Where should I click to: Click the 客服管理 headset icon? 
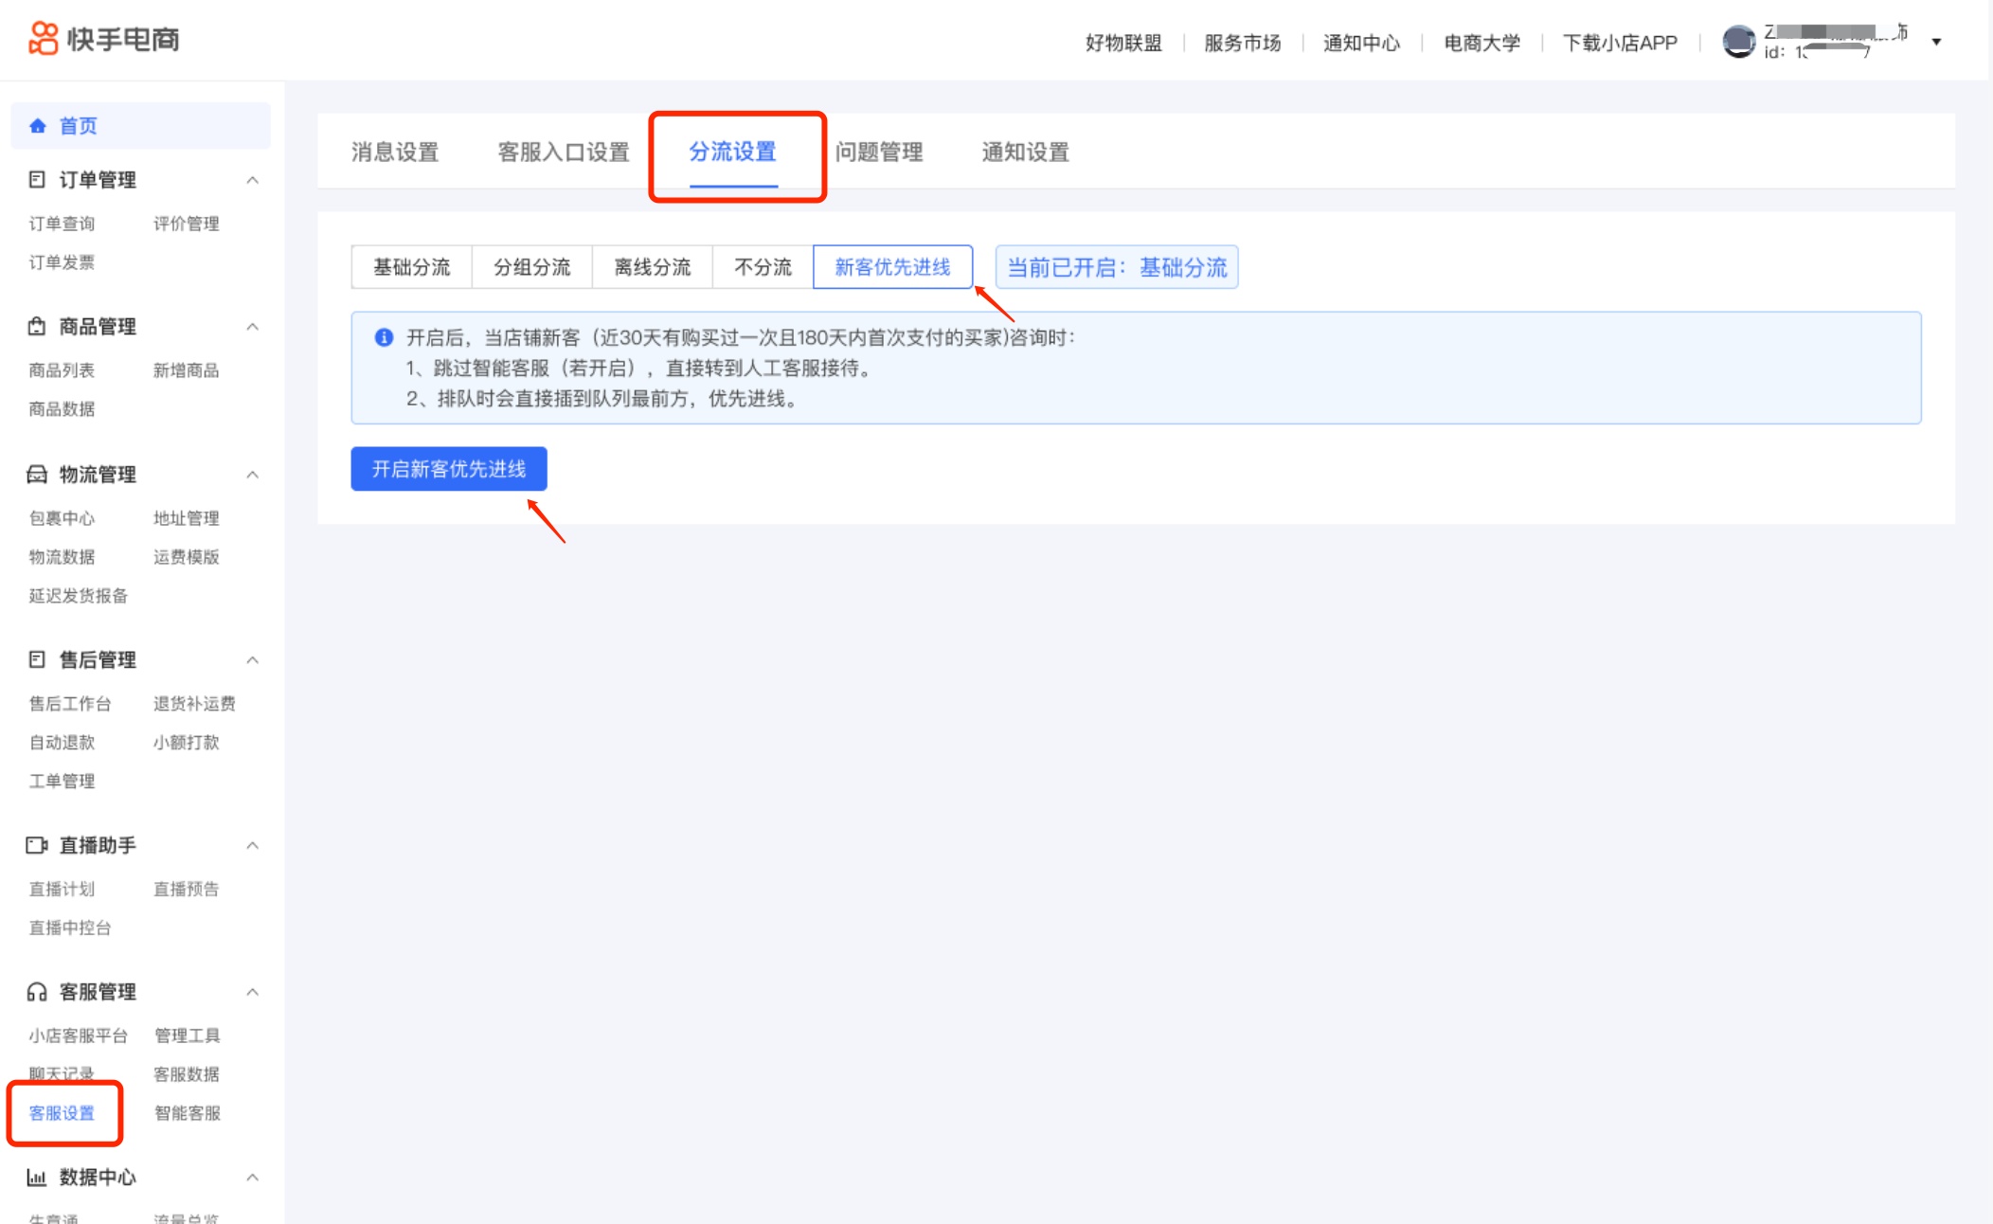click(37, 992)
